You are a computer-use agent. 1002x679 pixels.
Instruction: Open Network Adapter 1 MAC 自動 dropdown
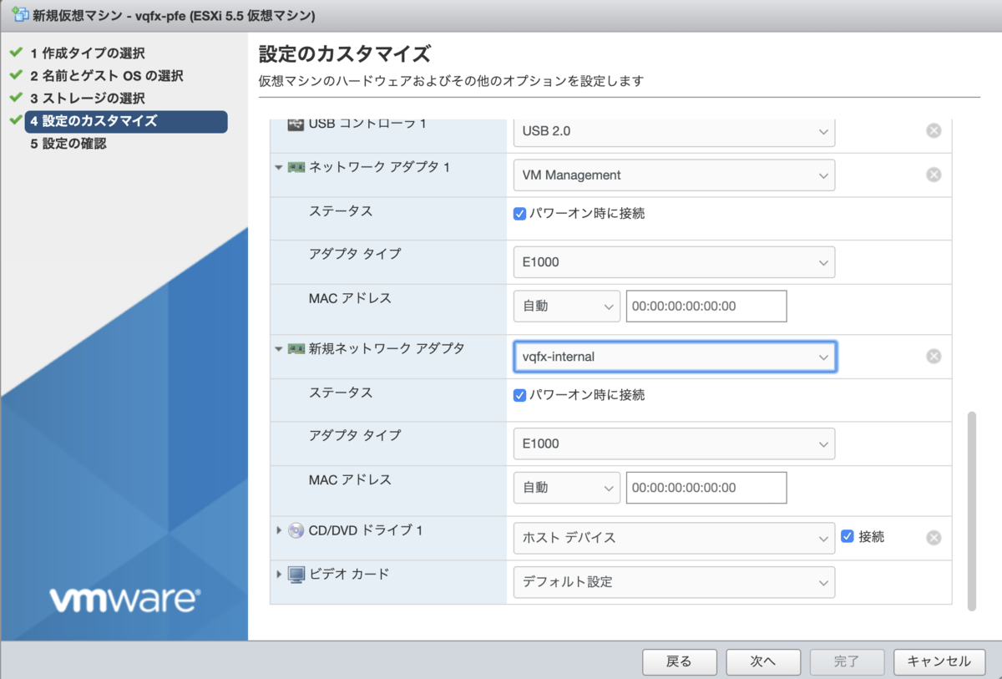tap(566, 307)
